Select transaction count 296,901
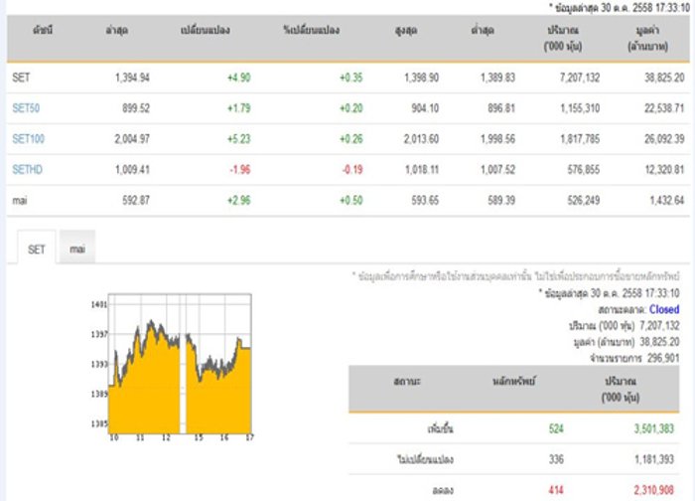 point(663,358)
